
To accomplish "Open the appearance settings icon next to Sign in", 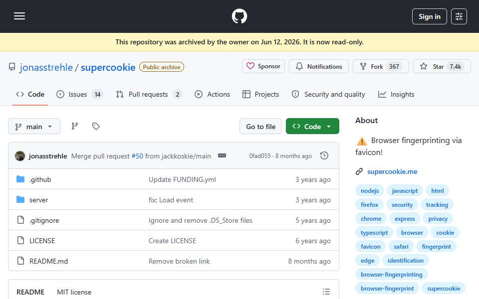I will coord(459,16).
